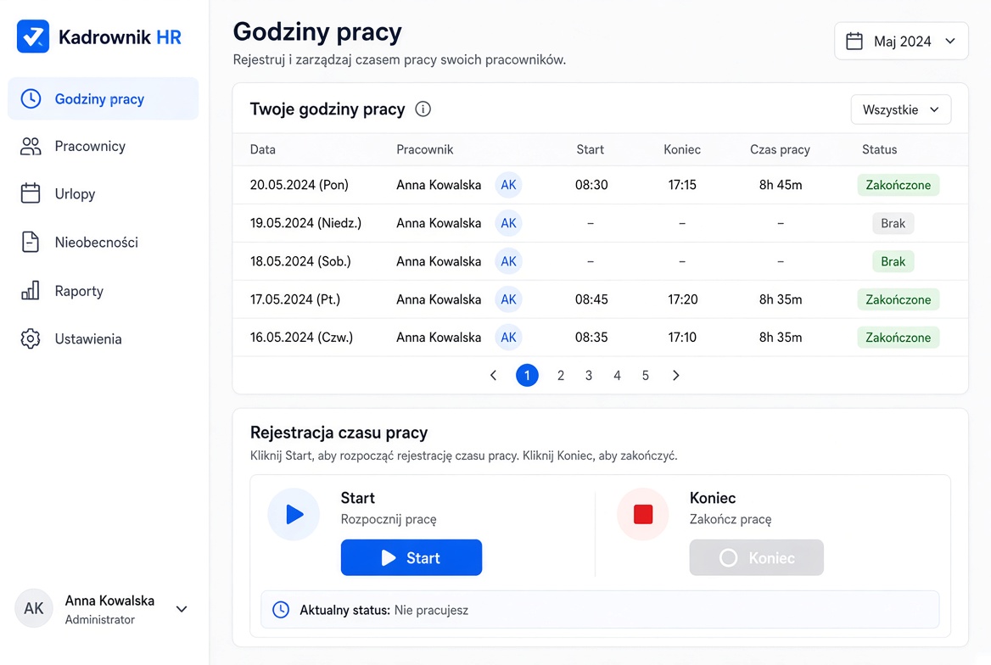Screen dimensions: 991x665
Task: Click the Nie pracujesz status text
Action: 431,610
